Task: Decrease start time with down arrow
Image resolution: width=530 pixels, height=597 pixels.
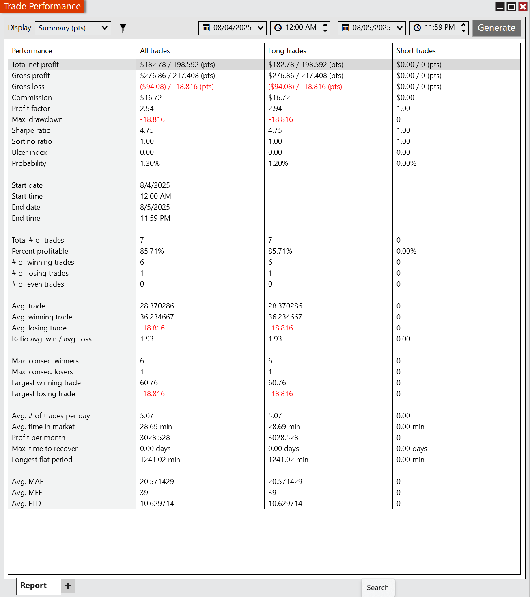Action: (x=325, y=31)
